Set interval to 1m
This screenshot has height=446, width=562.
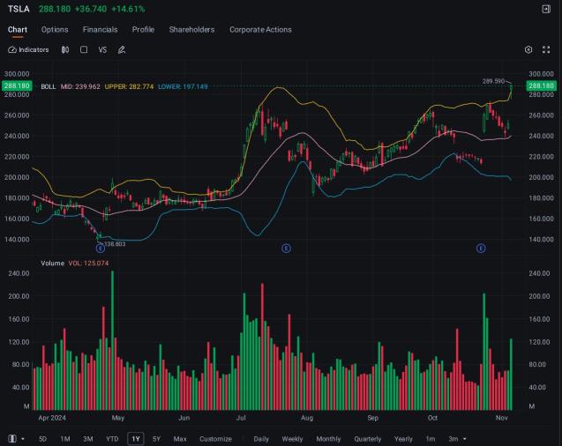(431, 439)
